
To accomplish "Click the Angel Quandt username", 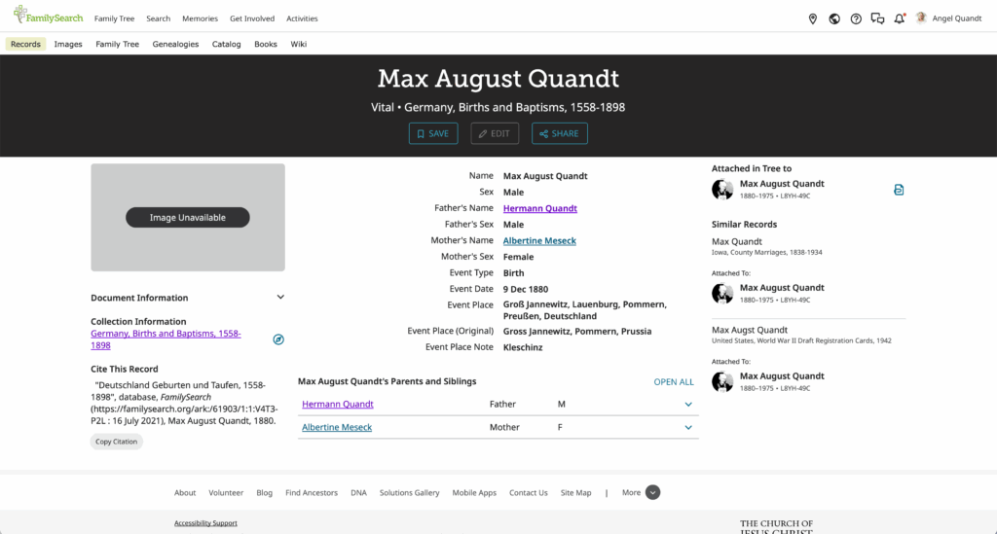I will click(956, 18).
